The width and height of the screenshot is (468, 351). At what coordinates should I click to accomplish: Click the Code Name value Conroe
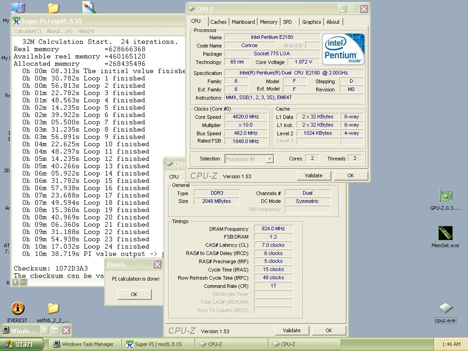[250, 45]
